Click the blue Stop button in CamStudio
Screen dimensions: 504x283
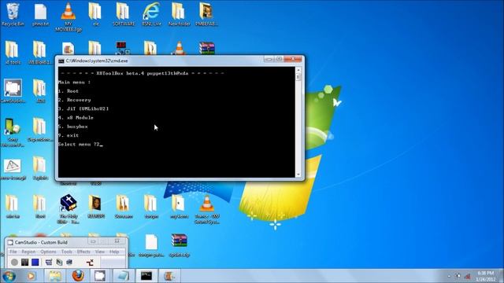(35, 262)
